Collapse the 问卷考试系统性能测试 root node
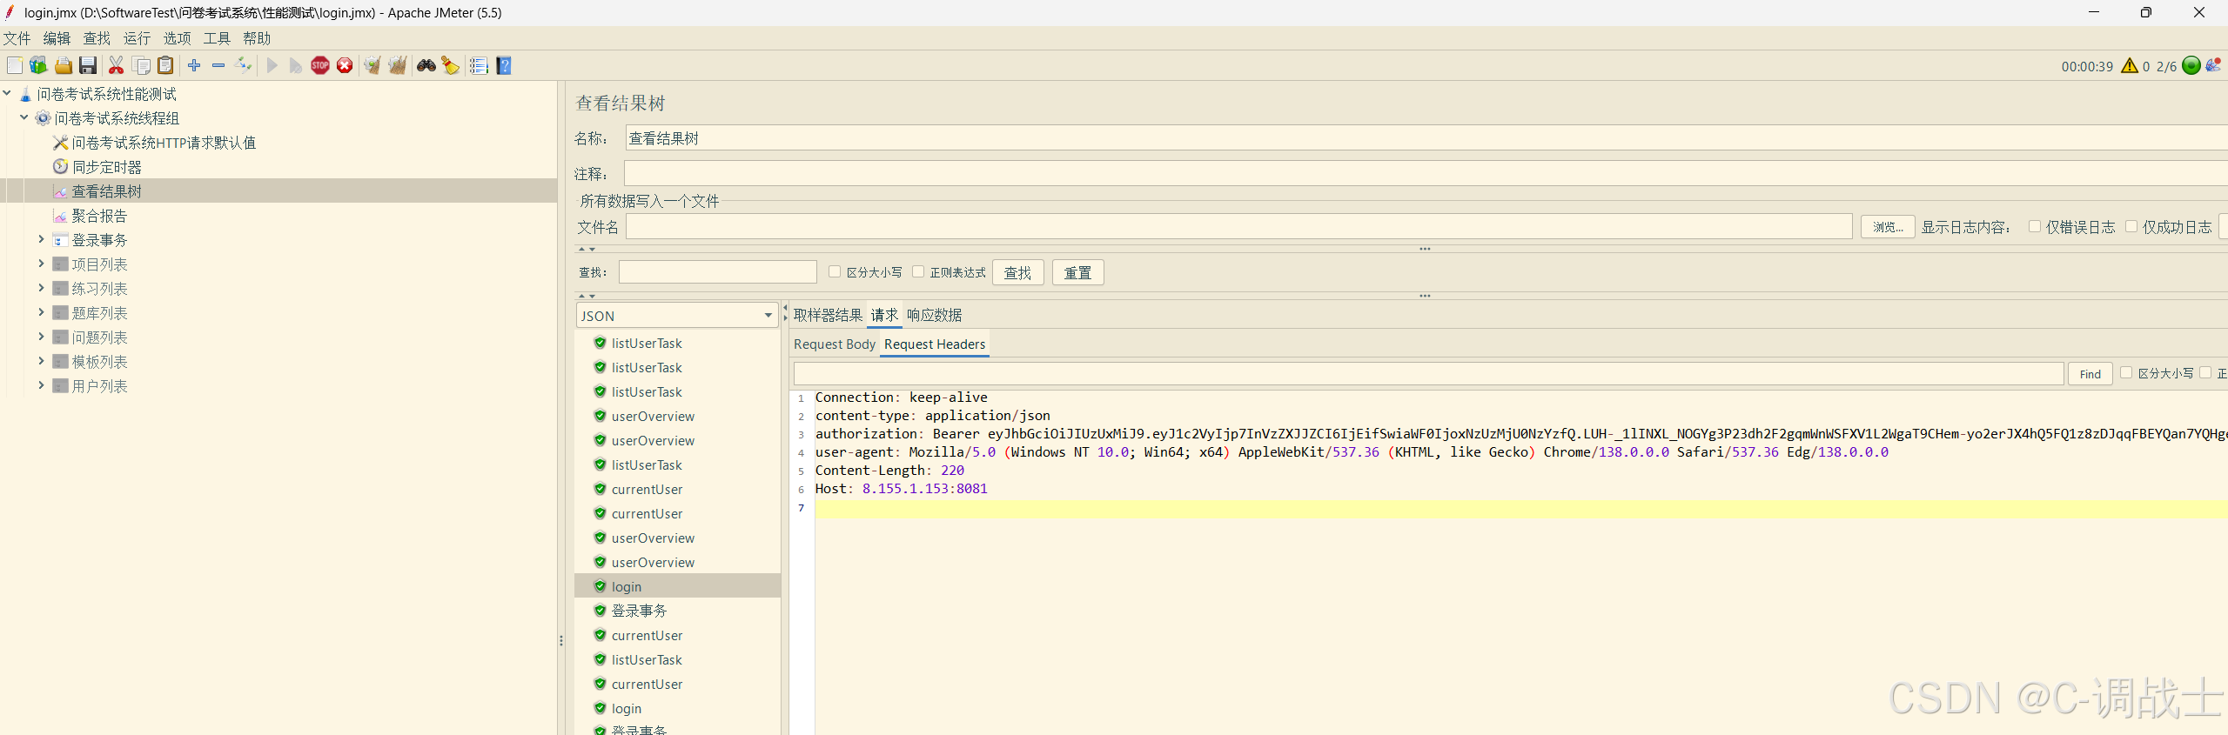Image resolution: width=2228 pixels, height=735 pixels. (7, 93)
